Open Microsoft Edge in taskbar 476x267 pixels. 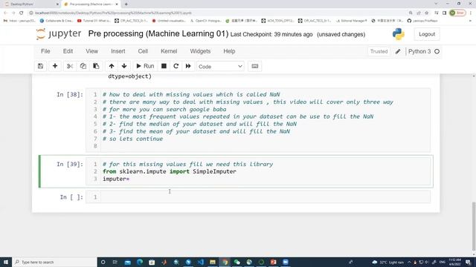(140, 262)
